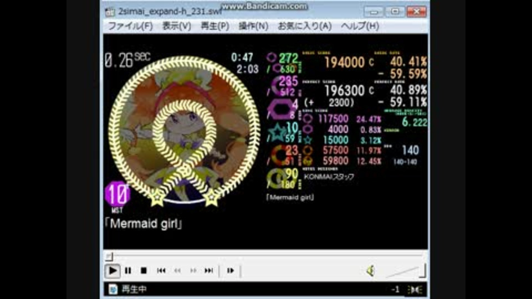
Task: Click the left star on the ring
Action: click(x=157, y=198)
